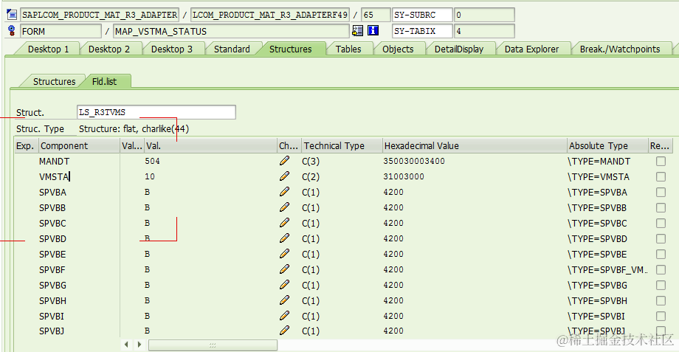Select the Structures sub-tab
This screenshot has width=679, height=352.
pos(54,81)
